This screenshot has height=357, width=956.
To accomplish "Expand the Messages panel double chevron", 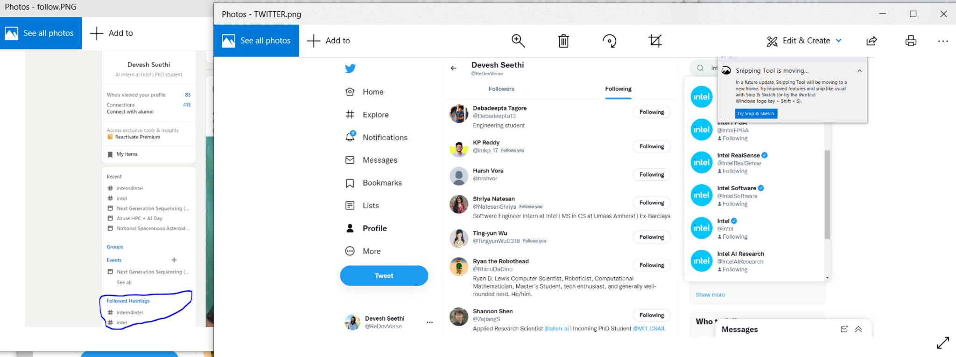I will (x=858, y=329).
